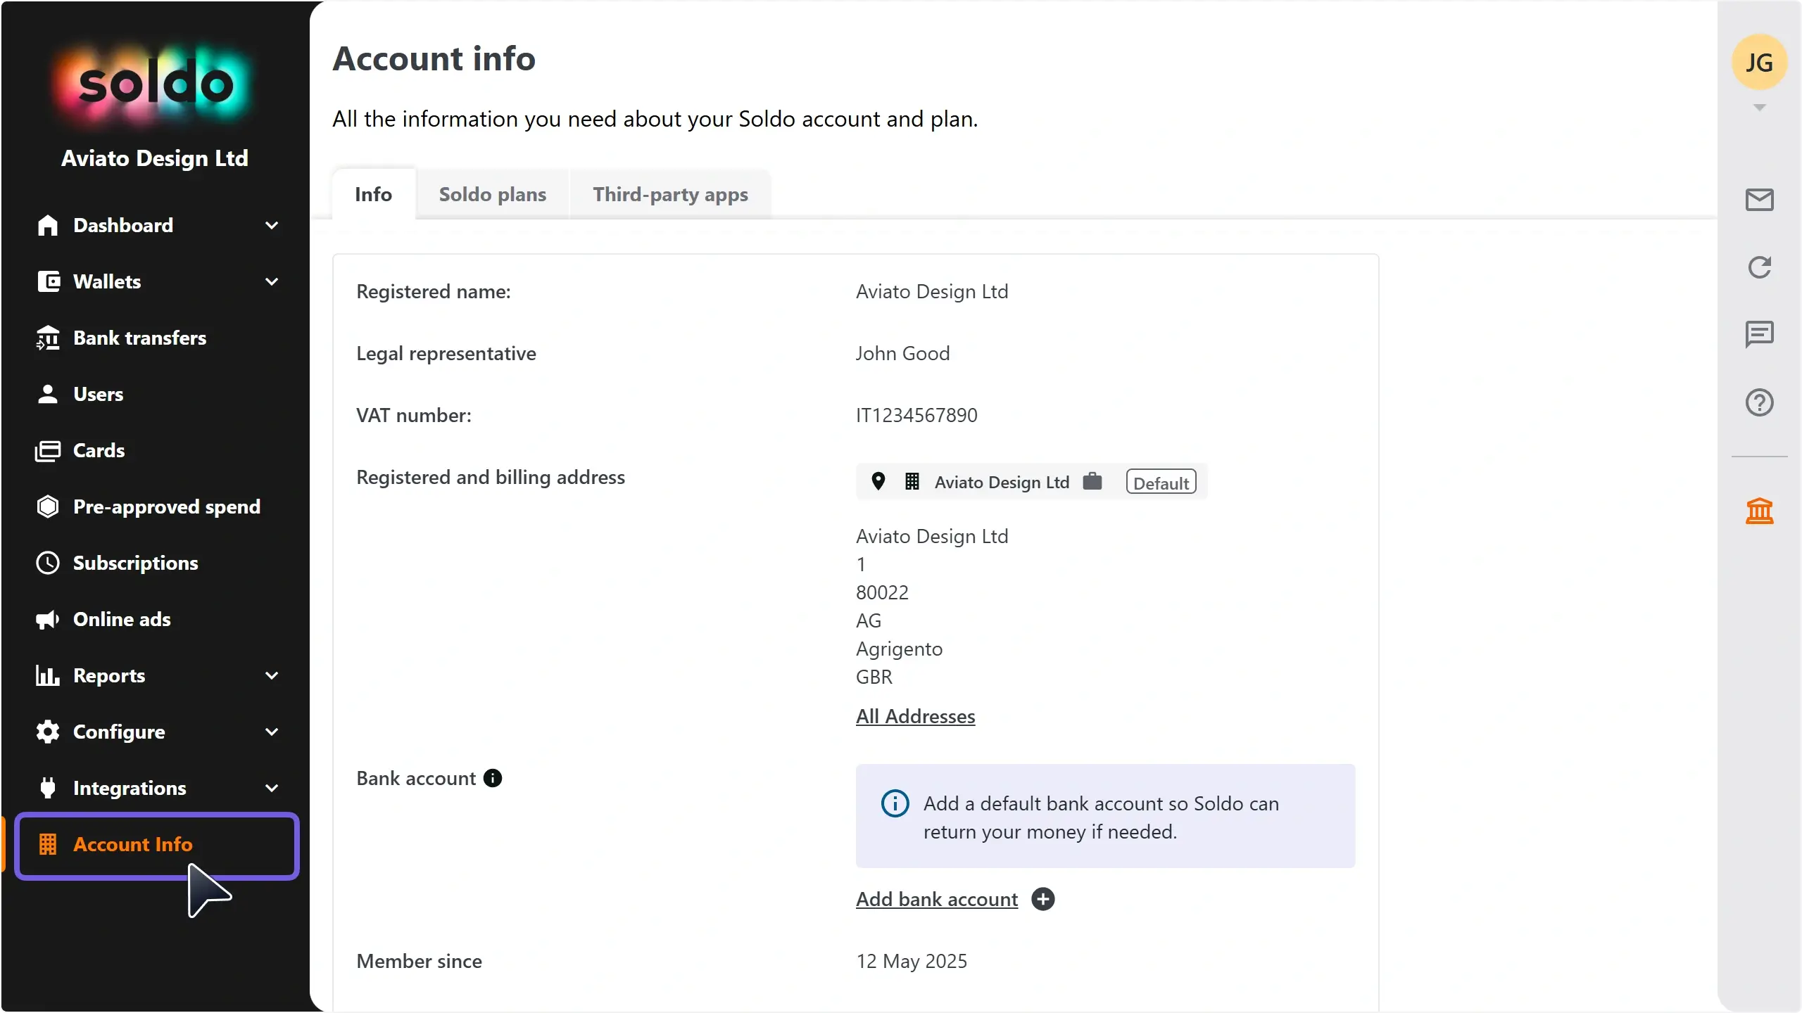Select Account Info in the sidebar
The width and height of the screenshot is (1802, 1013).
coord(156,845)
